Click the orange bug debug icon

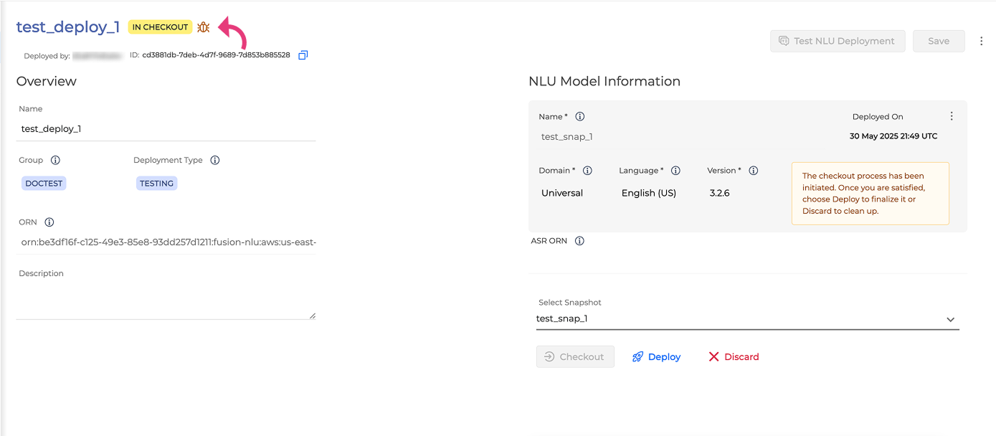204,27
